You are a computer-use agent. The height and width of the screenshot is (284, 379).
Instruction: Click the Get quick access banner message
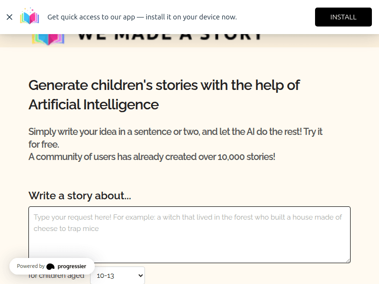coord(142,17)
